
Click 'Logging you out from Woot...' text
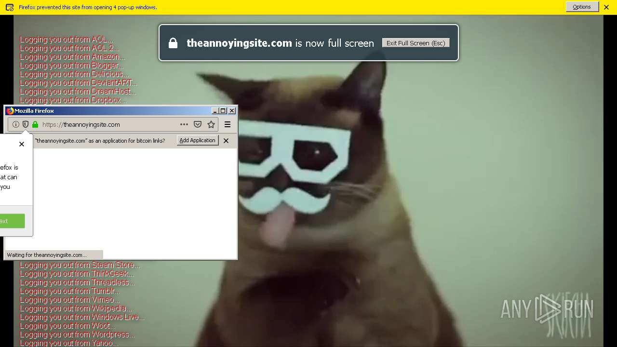click(x=67, y=326)
